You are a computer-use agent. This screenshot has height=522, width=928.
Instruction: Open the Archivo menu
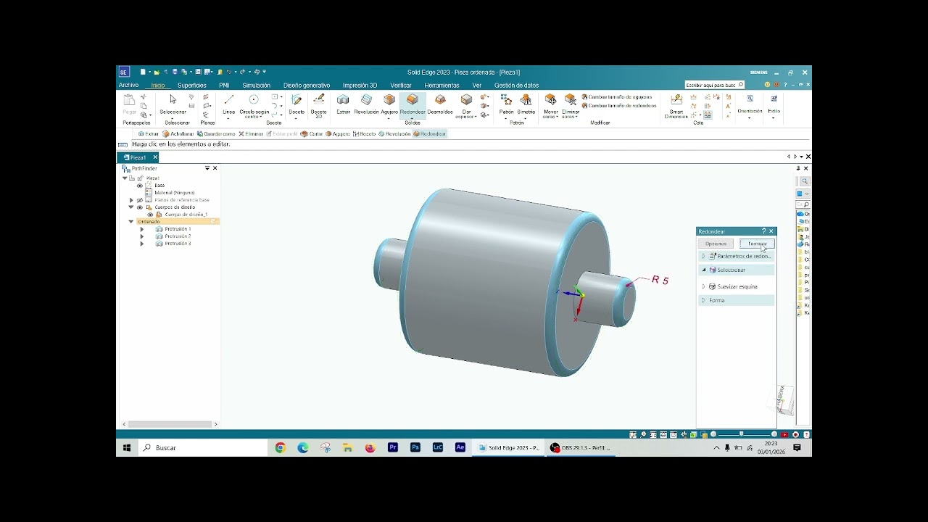128,86
